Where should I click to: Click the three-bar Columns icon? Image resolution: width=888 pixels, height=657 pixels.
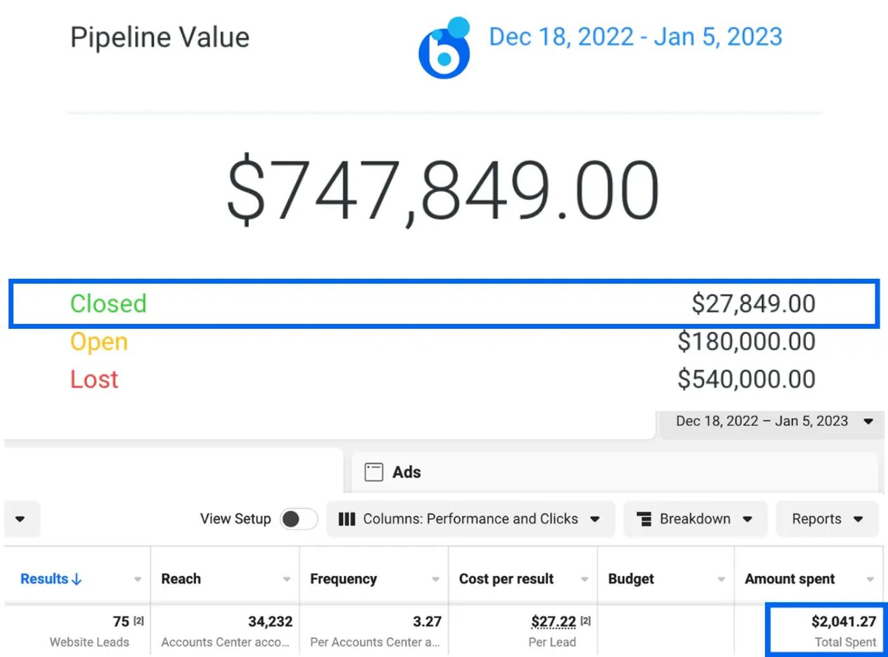tap(346, 519)
